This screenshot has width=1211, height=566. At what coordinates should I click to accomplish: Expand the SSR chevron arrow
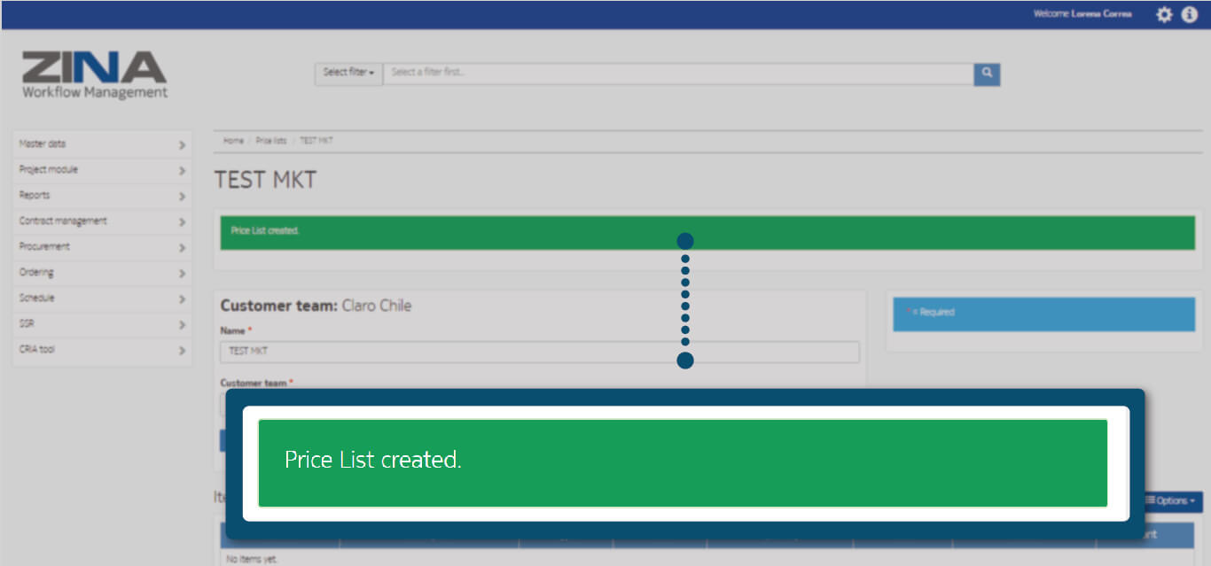[x=182, y=325]
